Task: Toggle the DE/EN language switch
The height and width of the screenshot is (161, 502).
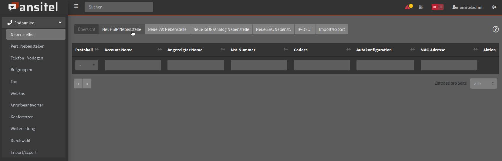Action: click(437, 7)
